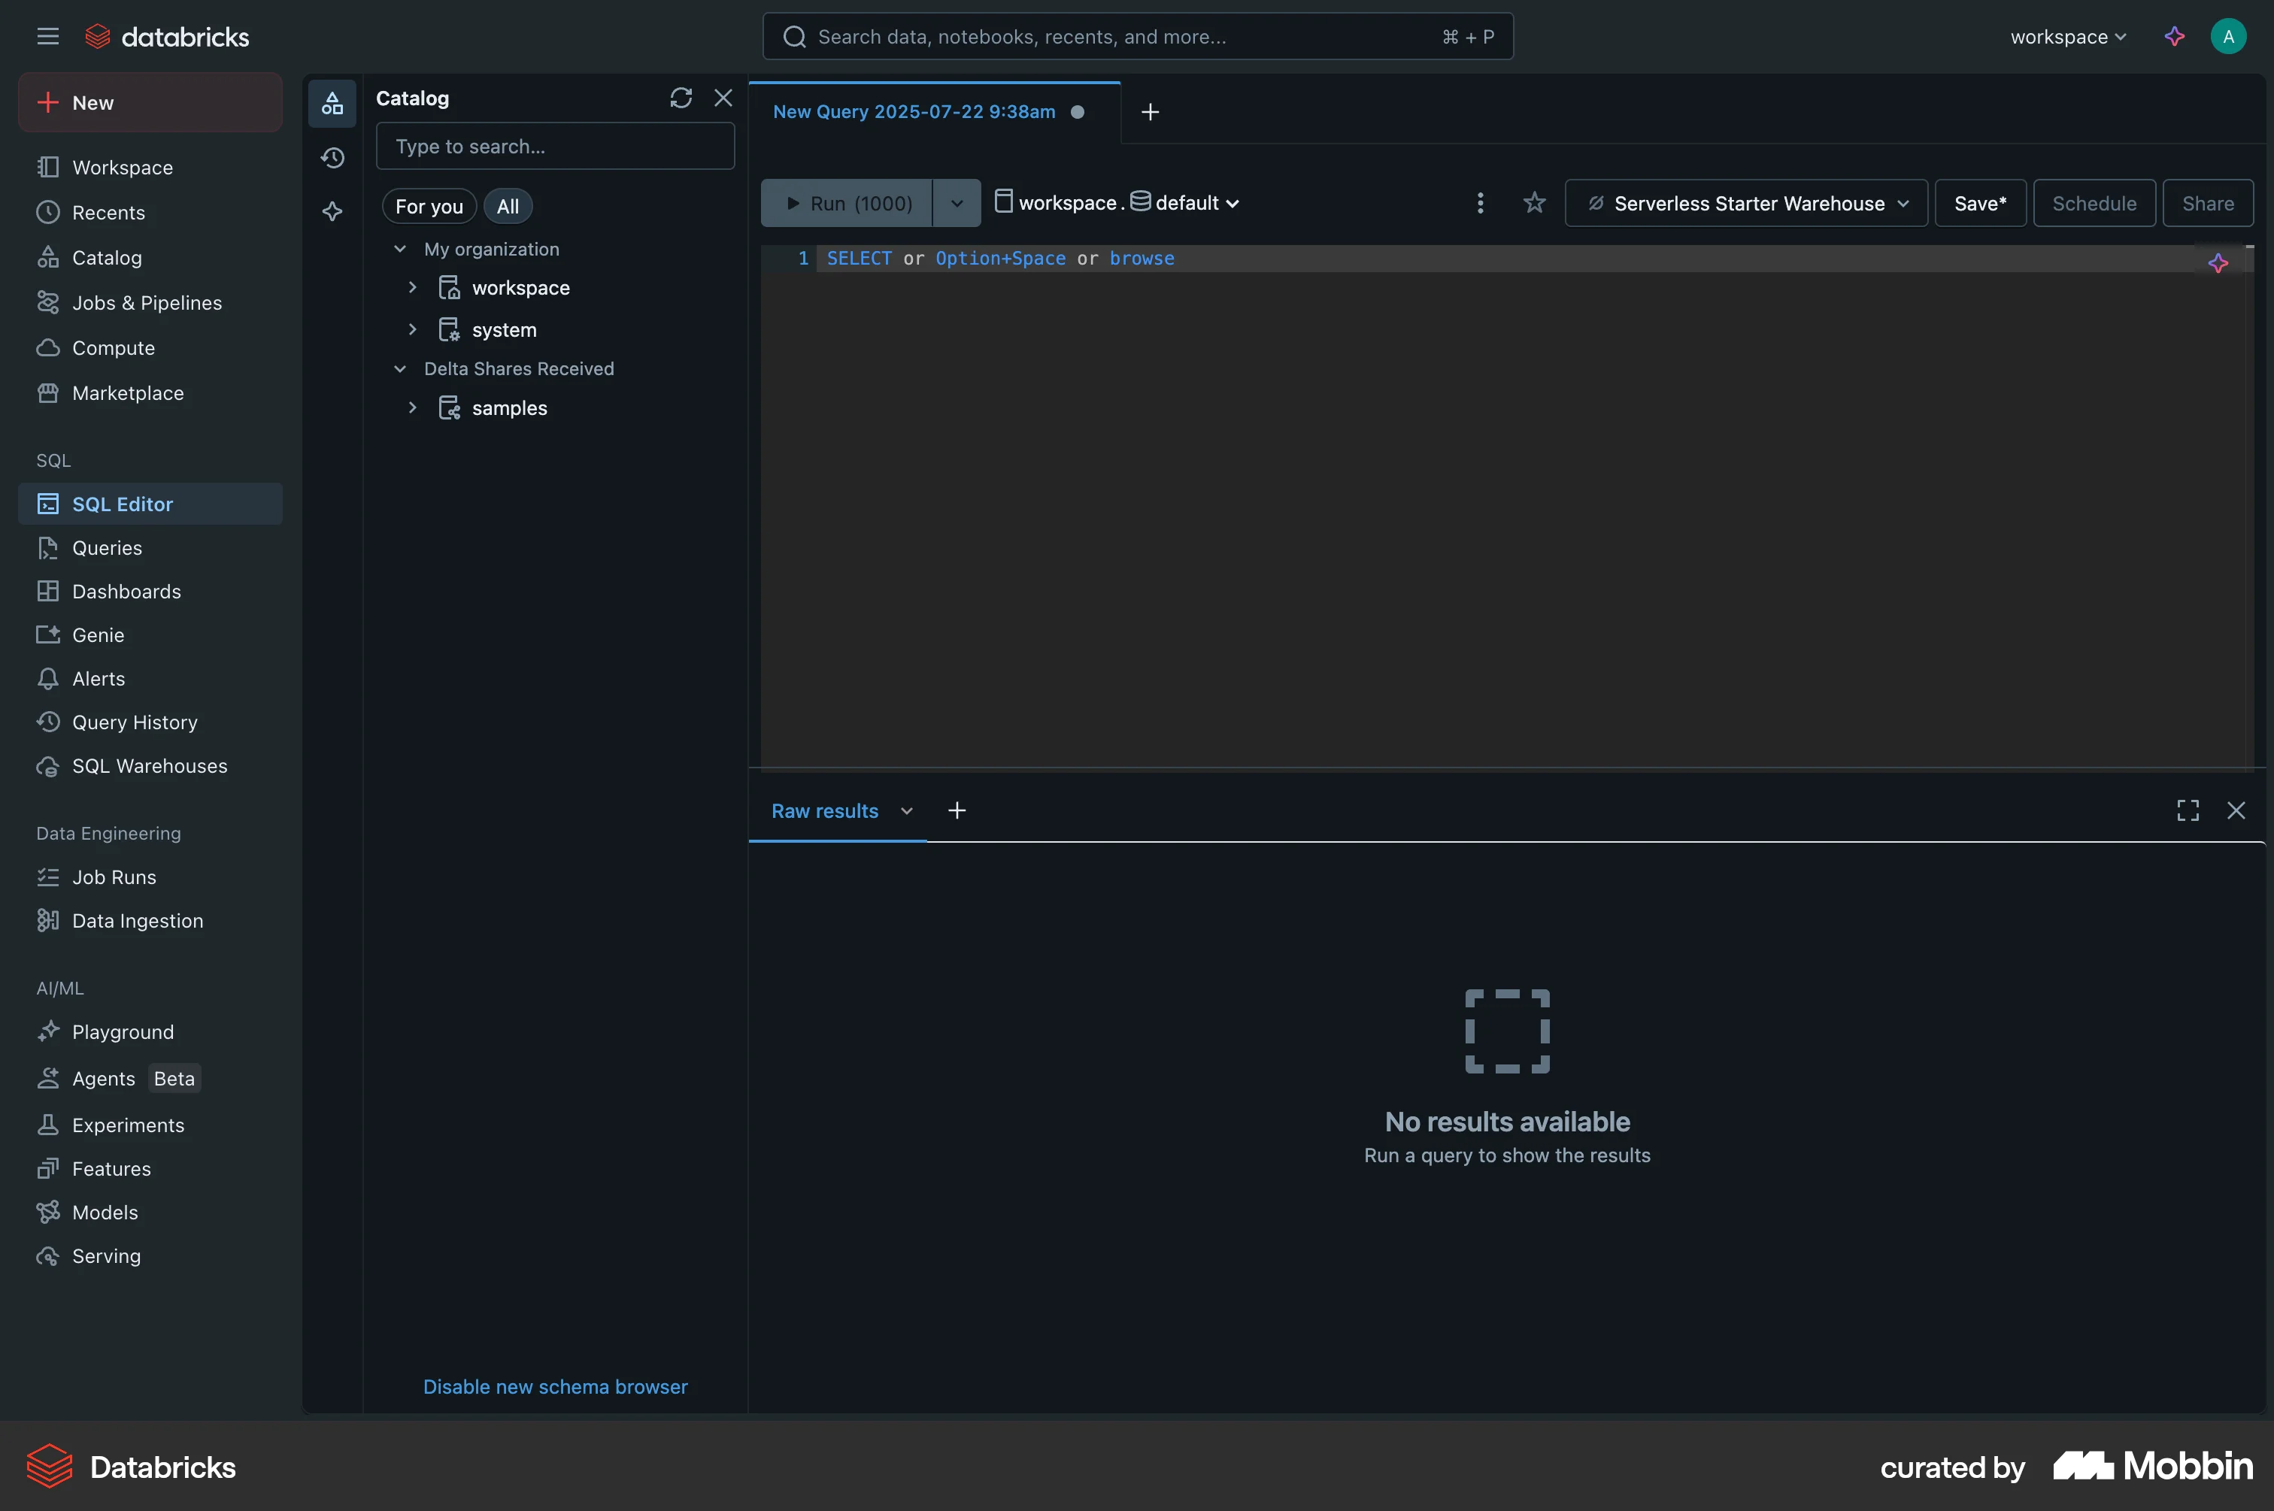Open Agents Beta in the sidebar
Screen dimensions: 2274x1511
pyautogui.click(x=150, y=1078)
